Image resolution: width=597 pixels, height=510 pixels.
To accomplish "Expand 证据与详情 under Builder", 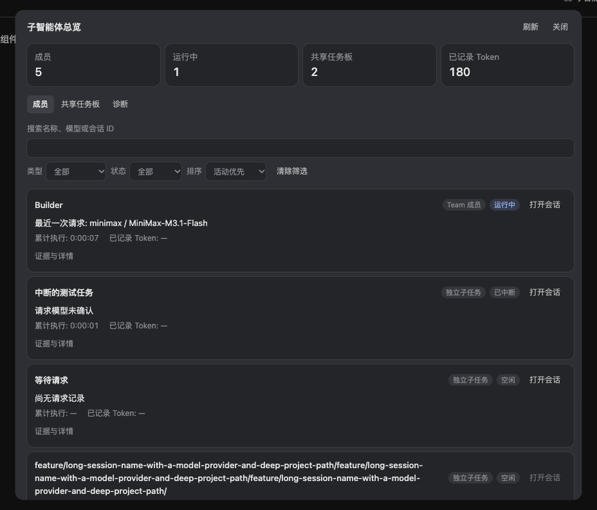I will pos(54,256).
